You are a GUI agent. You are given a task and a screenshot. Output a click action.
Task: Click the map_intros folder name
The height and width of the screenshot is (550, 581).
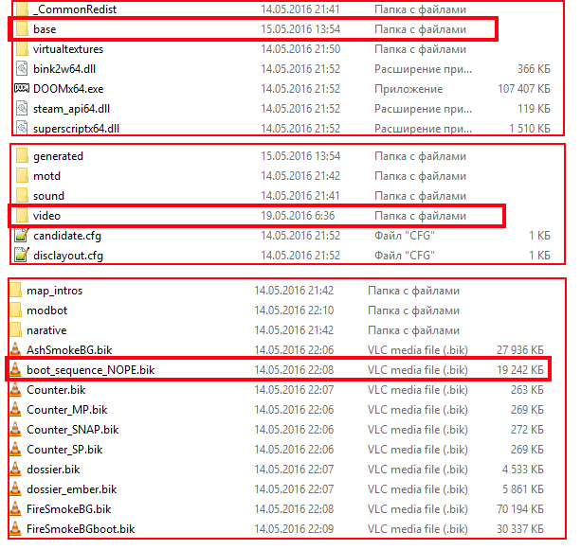point(54,291)
